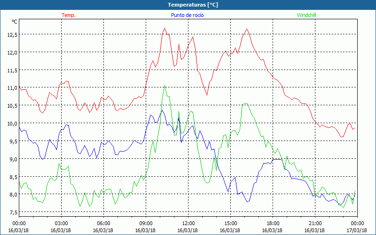Click the 7,5 y-axis value
This screenshot has width=376, height=235.
coord(14,212)
